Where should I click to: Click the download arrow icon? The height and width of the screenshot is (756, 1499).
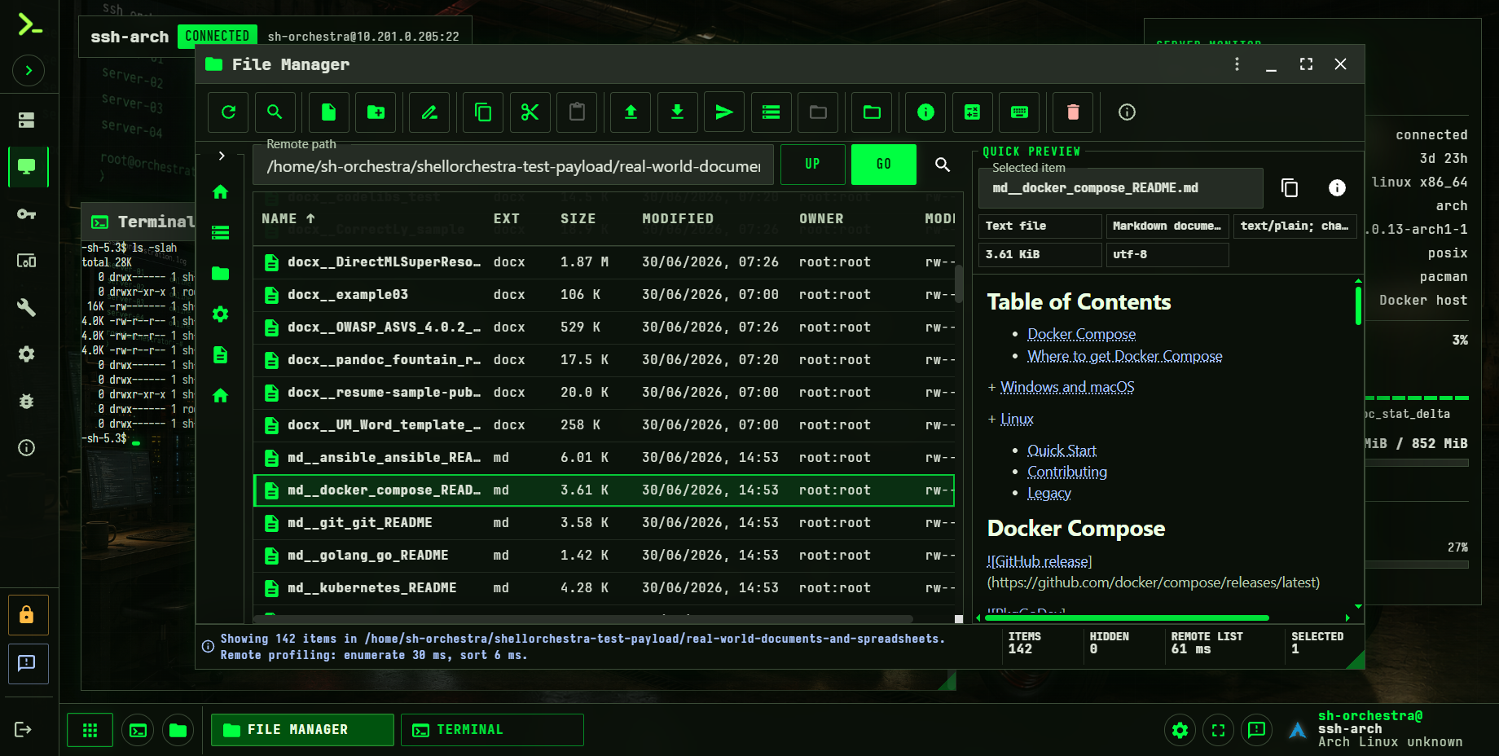click(677, 112)
